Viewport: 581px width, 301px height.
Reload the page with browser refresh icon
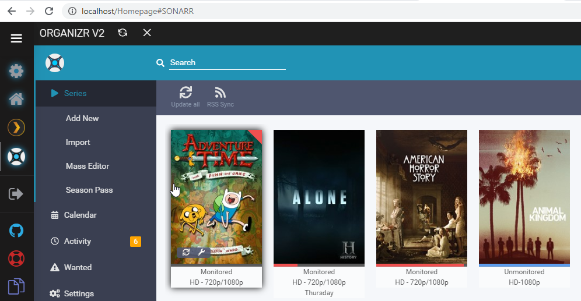49,11
